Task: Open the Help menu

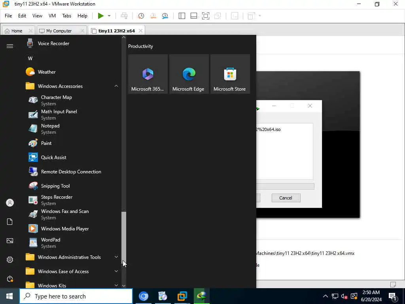Action: pos(82,16)
